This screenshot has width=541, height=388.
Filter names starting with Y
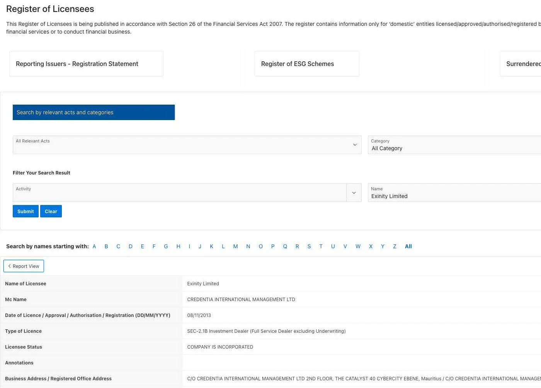[383, 246]
